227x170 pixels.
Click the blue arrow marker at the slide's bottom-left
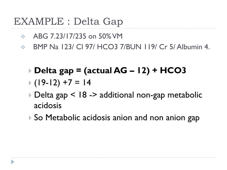coord(13,162)
